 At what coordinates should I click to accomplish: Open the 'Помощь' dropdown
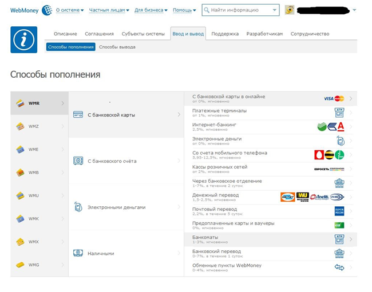(x=184, y=10)
